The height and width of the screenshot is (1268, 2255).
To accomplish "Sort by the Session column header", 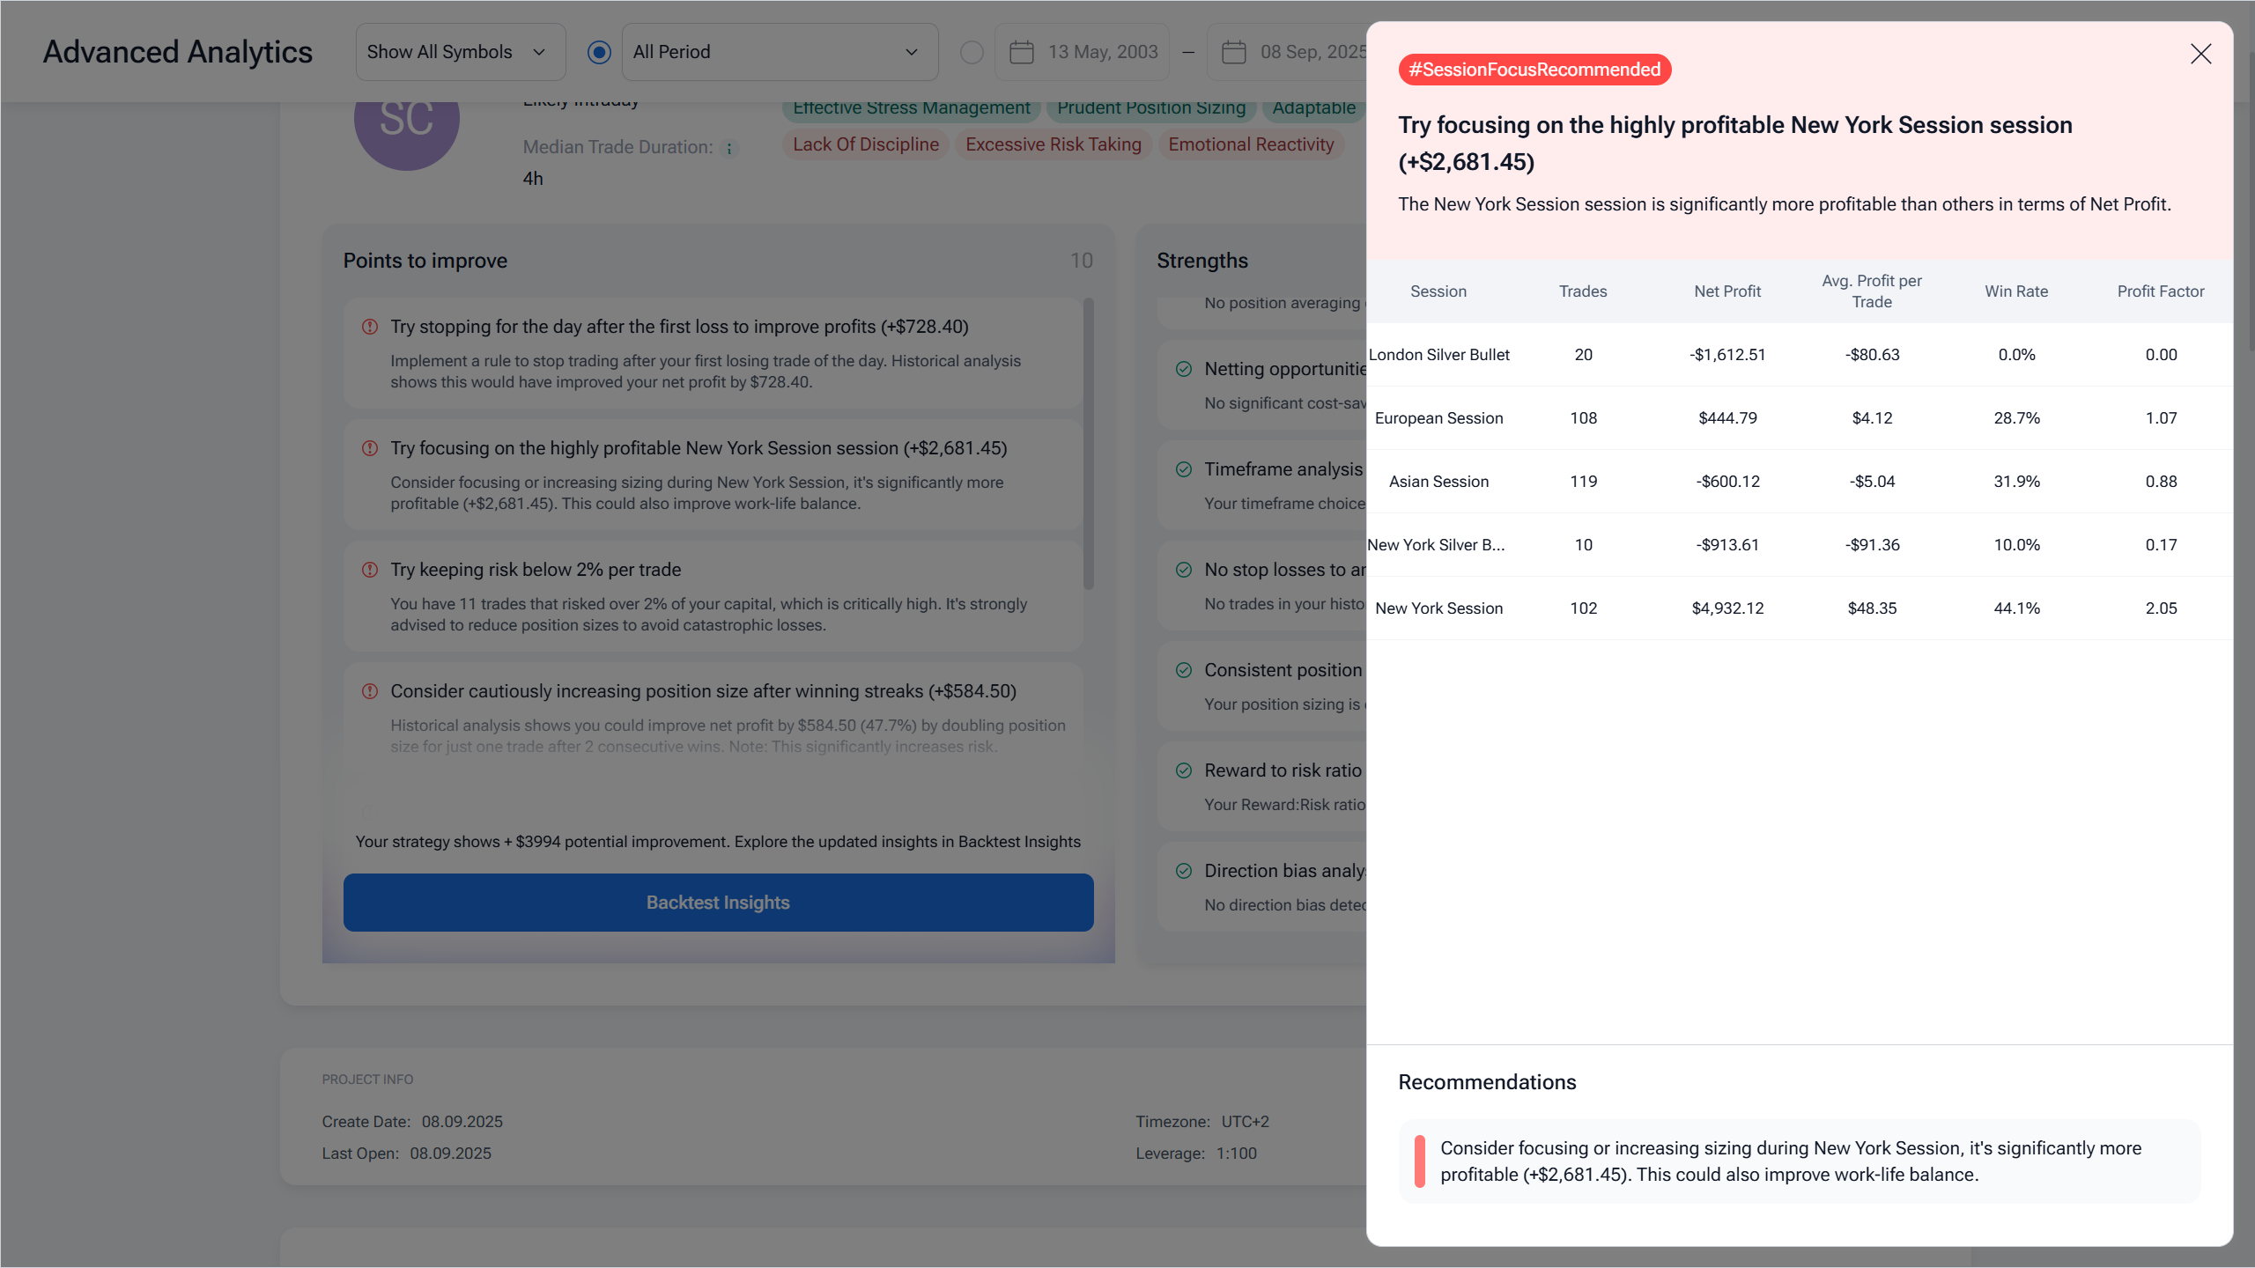I will pos(1438,291).
